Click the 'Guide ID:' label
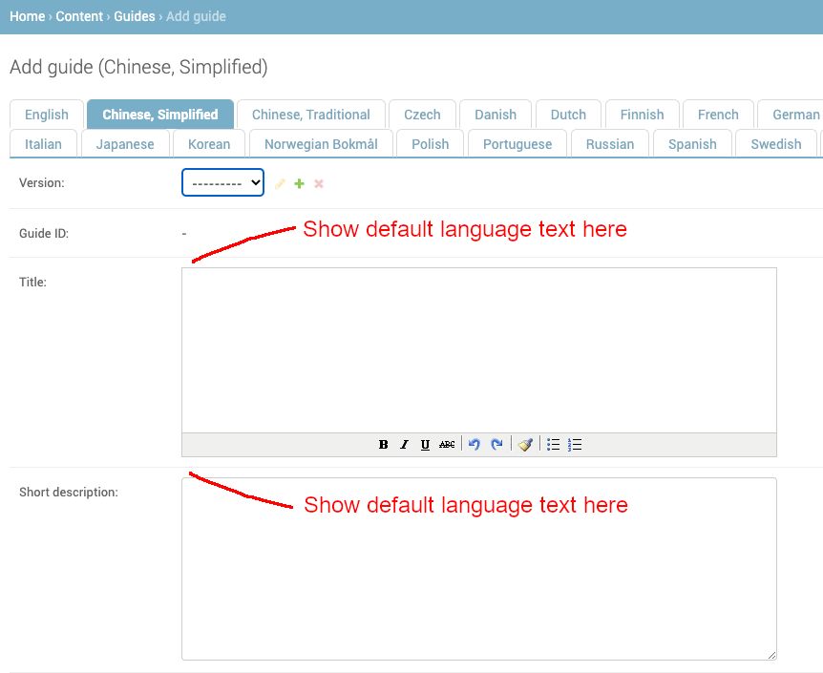The image size is (823, 673). [44, 233]
